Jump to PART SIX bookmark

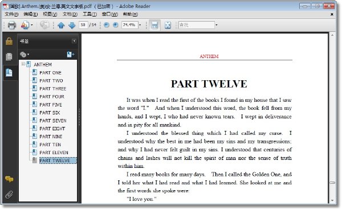50,113
